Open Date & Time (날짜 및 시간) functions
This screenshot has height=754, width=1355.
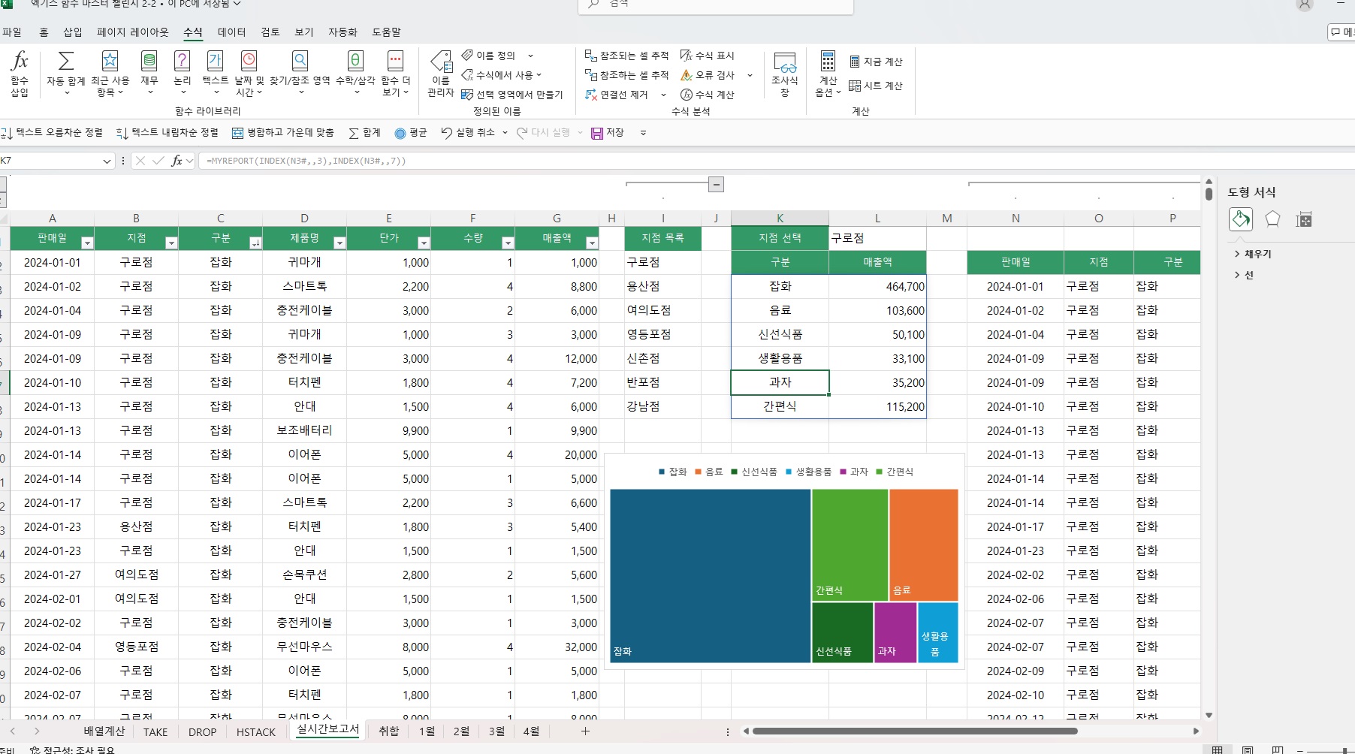point(249,73)
